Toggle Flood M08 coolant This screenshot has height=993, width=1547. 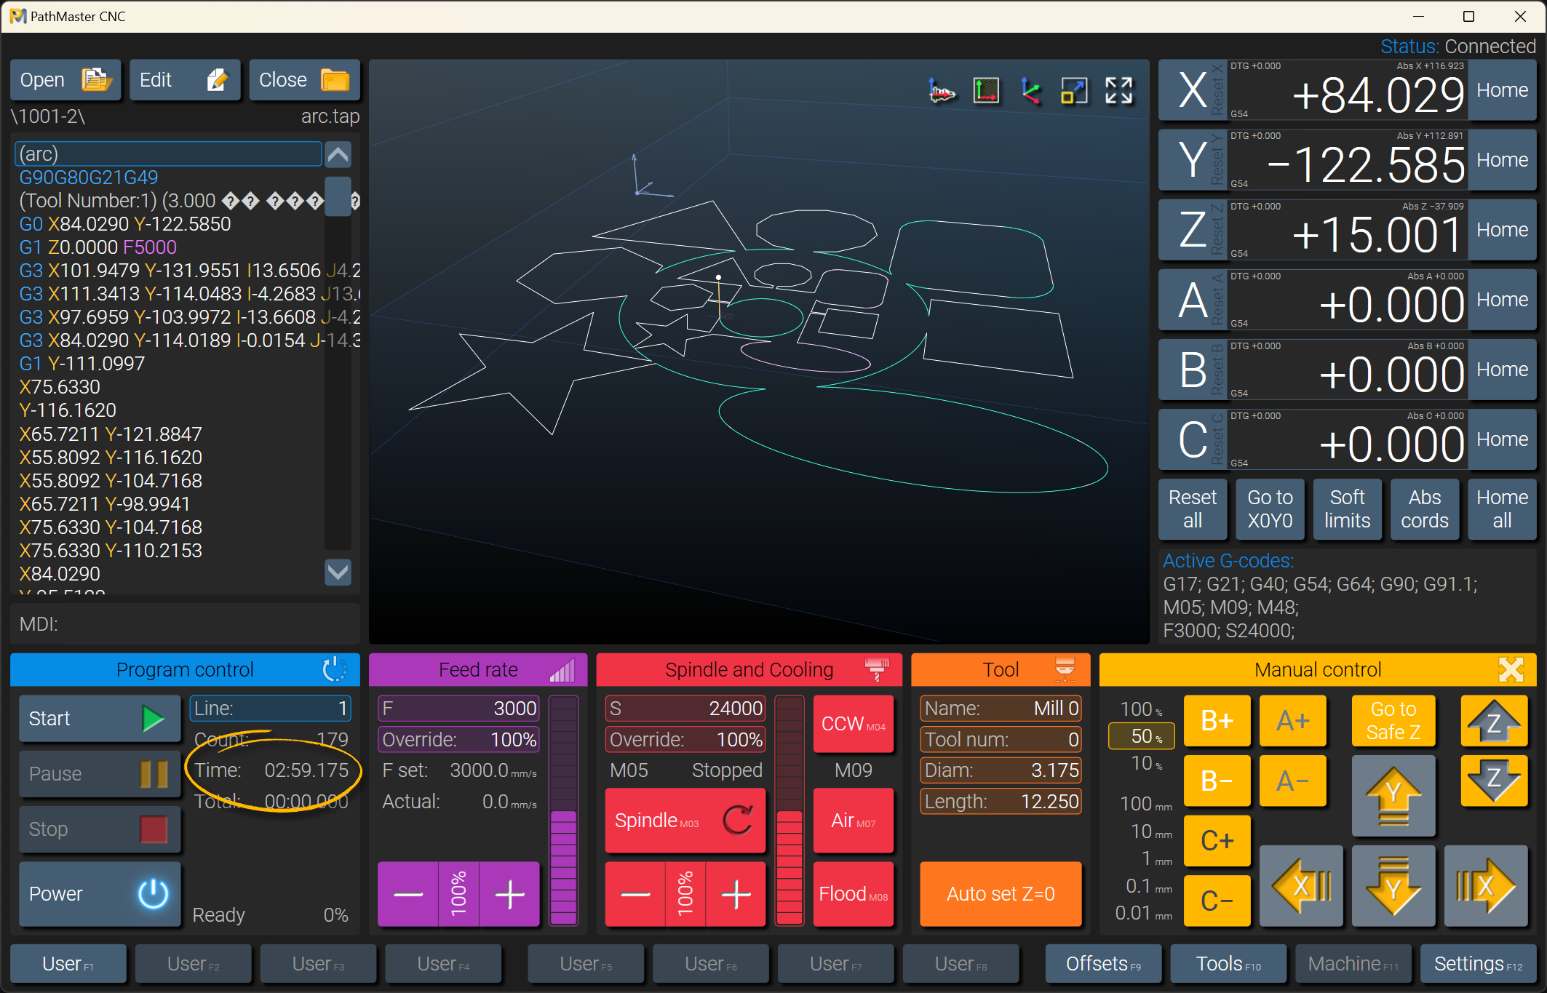pos(853,894)
